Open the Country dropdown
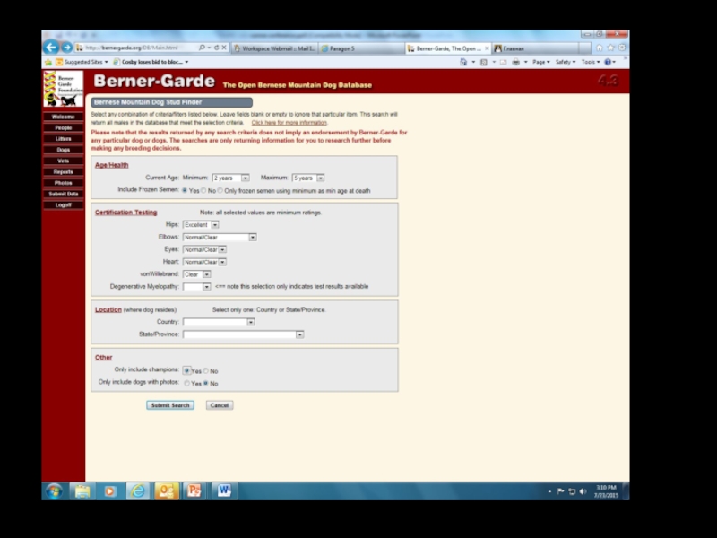 (219, 322)
